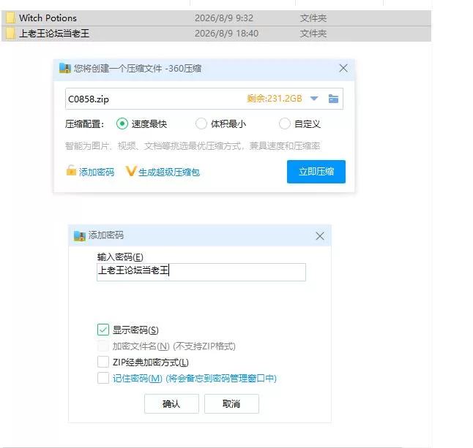Click the 立即压缩 button
473x448 pixels.
[316, 172]
